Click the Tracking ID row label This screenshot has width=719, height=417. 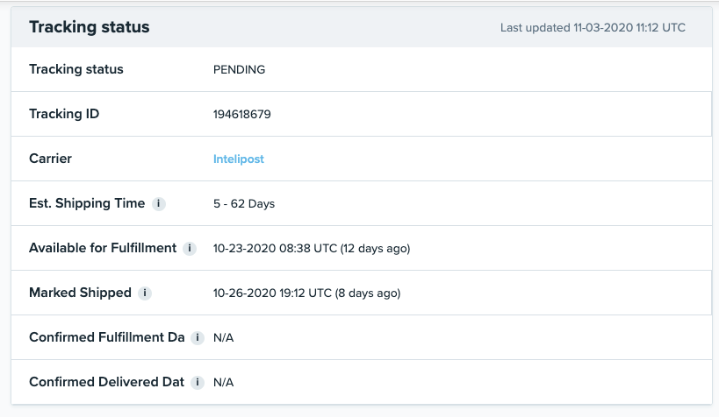coord(64,114)
